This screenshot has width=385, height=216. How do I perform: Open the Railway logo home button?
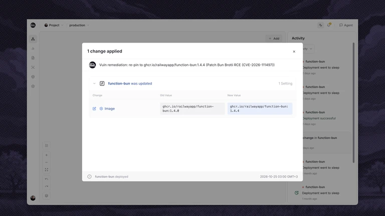coord(33,25)
